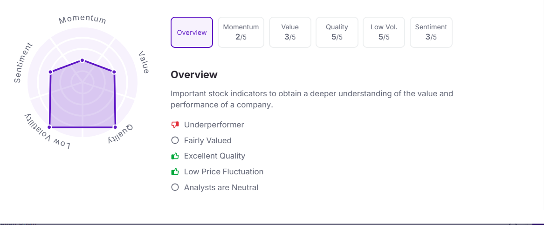Click the circle icon beside Fairly Valued
The height and width of the screenshot is (225, 544).
(175, 140)
